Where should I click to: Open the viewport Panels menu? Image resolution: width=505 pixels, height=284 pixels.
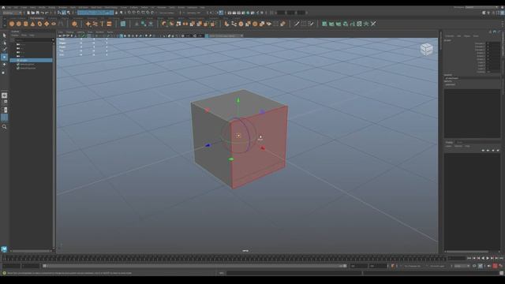click(110, 32)
